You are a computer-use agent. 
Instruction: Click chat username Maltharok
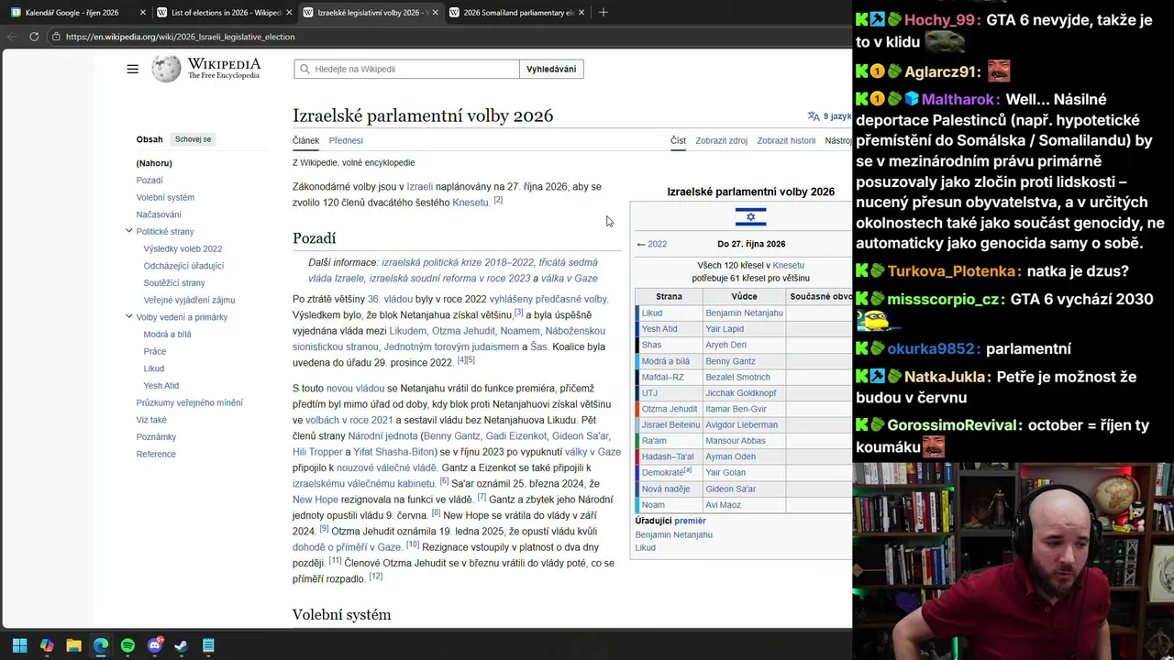coord(959,99)
